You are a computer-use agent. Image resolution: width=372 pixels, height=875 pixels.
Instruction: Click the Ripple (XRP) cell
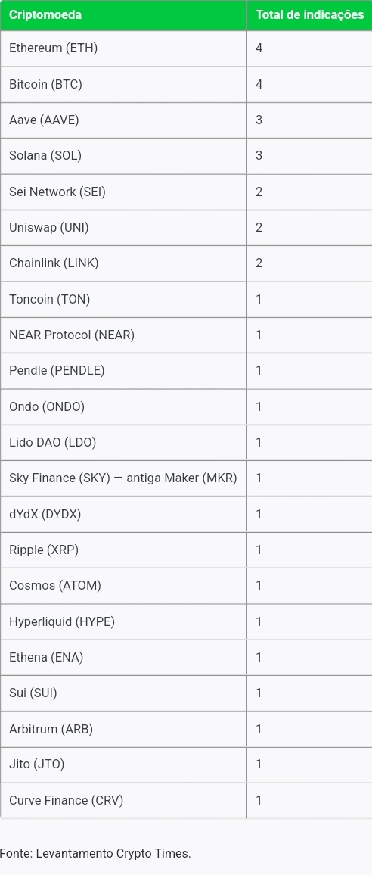pos(122,550)
